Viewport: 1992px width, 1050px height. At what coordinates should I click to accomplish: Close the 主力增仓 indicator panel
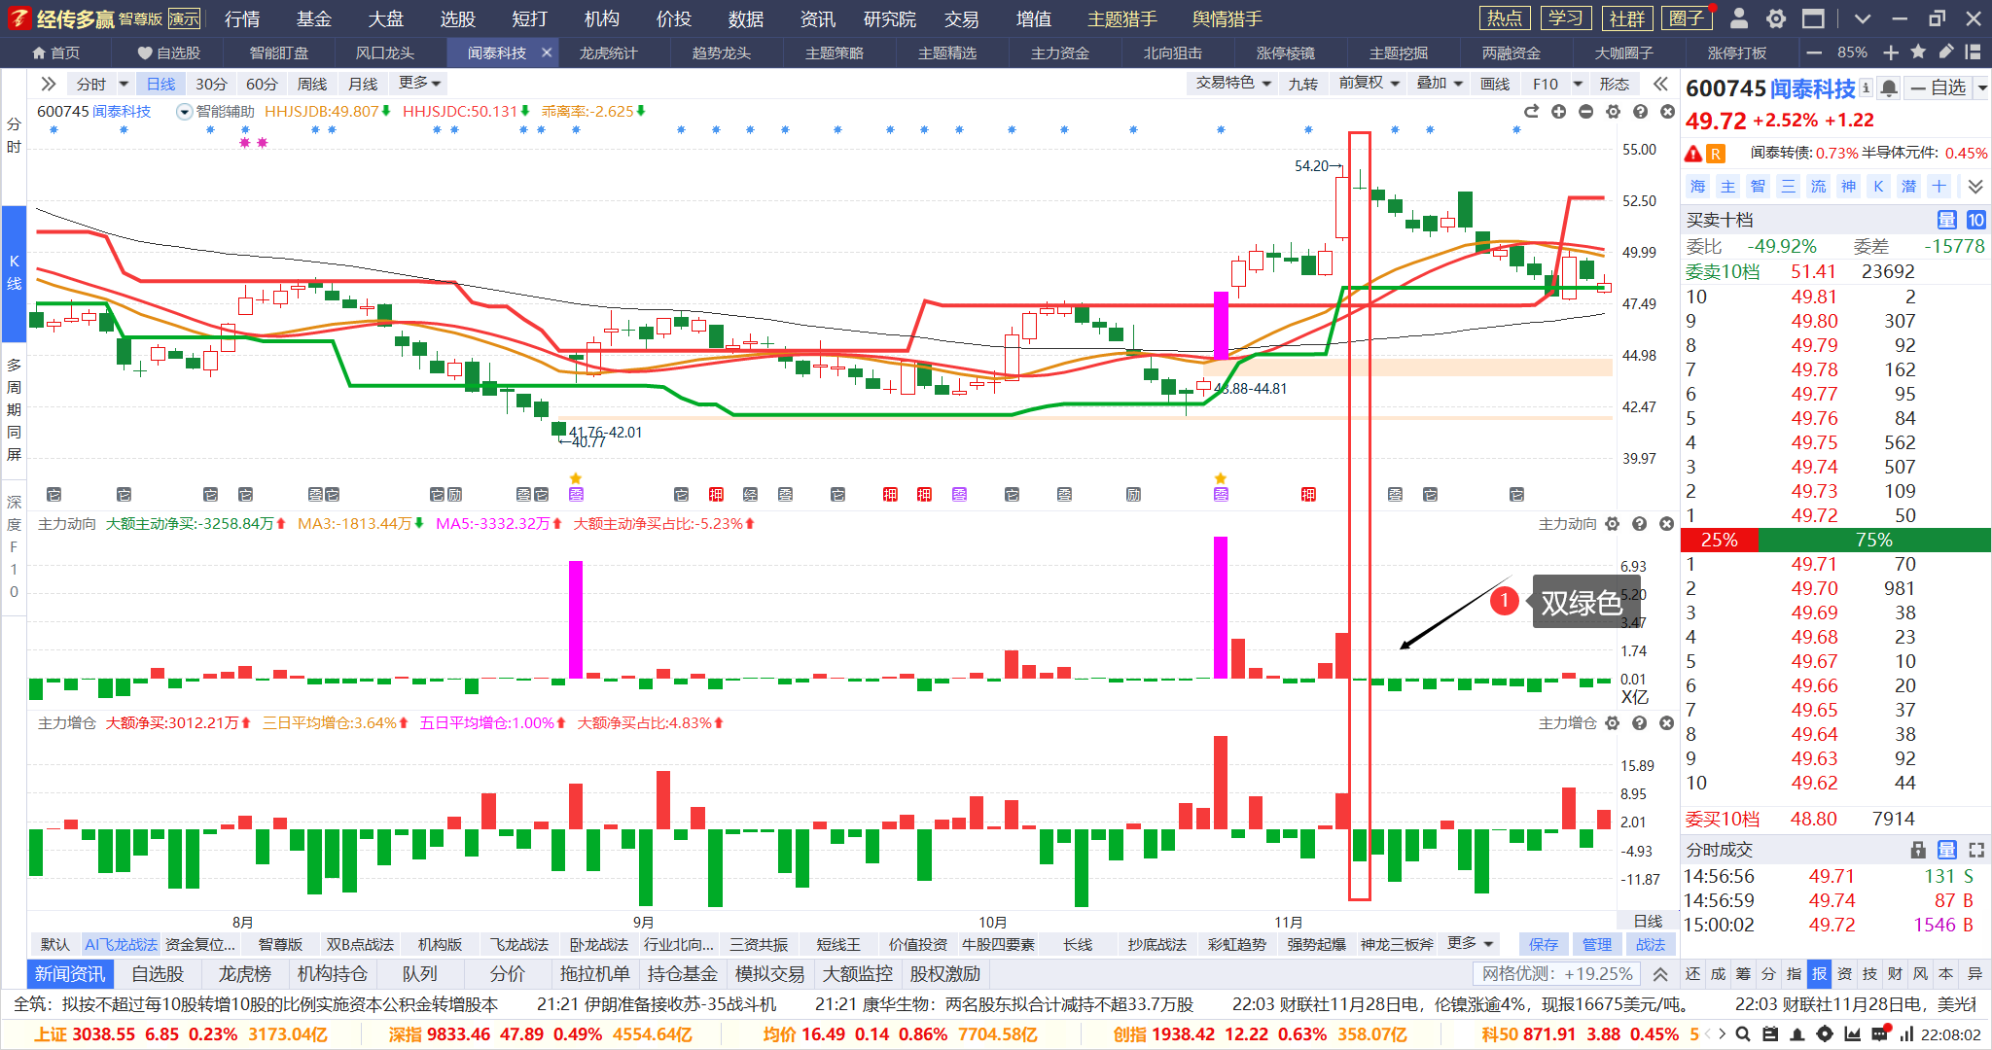1666,723
